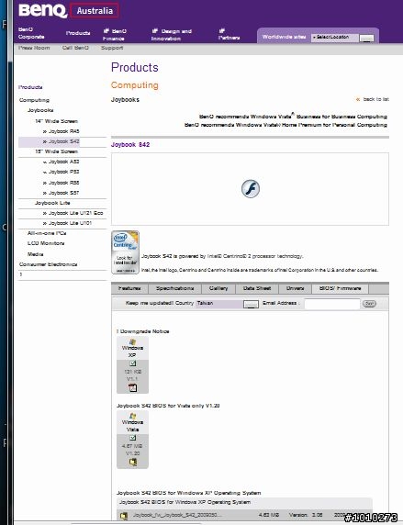403x525 pixels.
Task: Select All-in-one PCs in sidebar
Action: [x=47, y=233]
